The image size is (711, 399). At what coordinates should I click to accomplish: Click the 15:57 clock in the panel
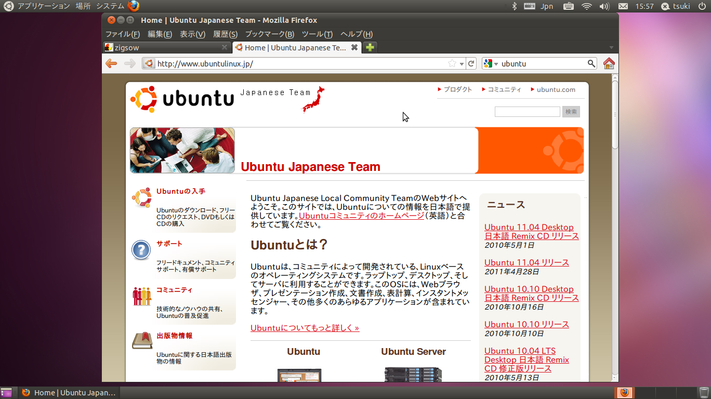pyautogui.click(x=644, y=6)
